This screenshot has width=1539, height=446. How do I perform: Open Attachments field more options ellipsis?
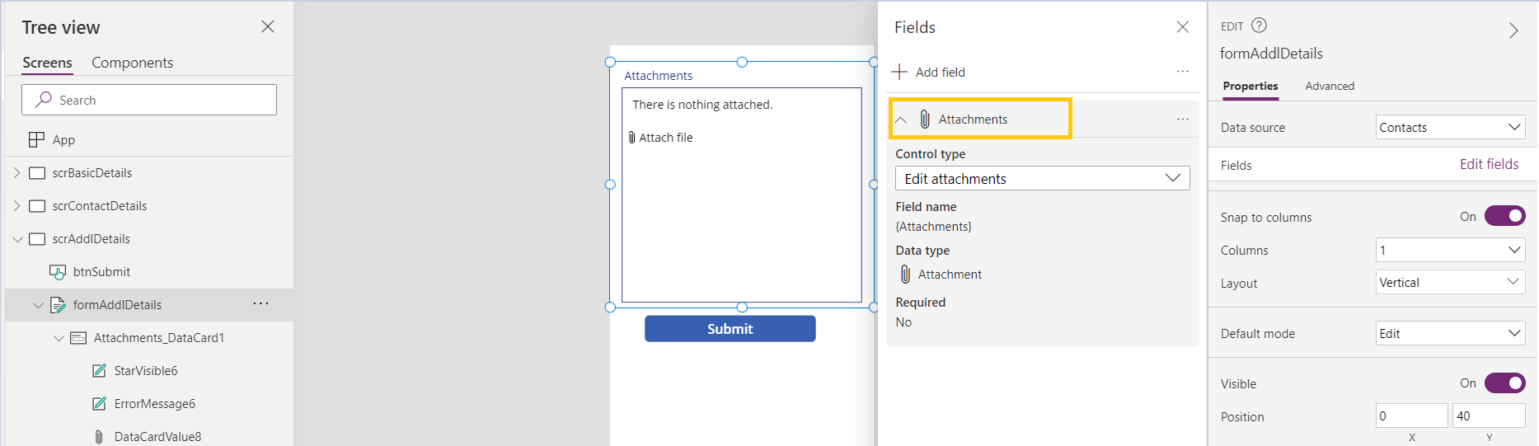(x=1183, y=120)
